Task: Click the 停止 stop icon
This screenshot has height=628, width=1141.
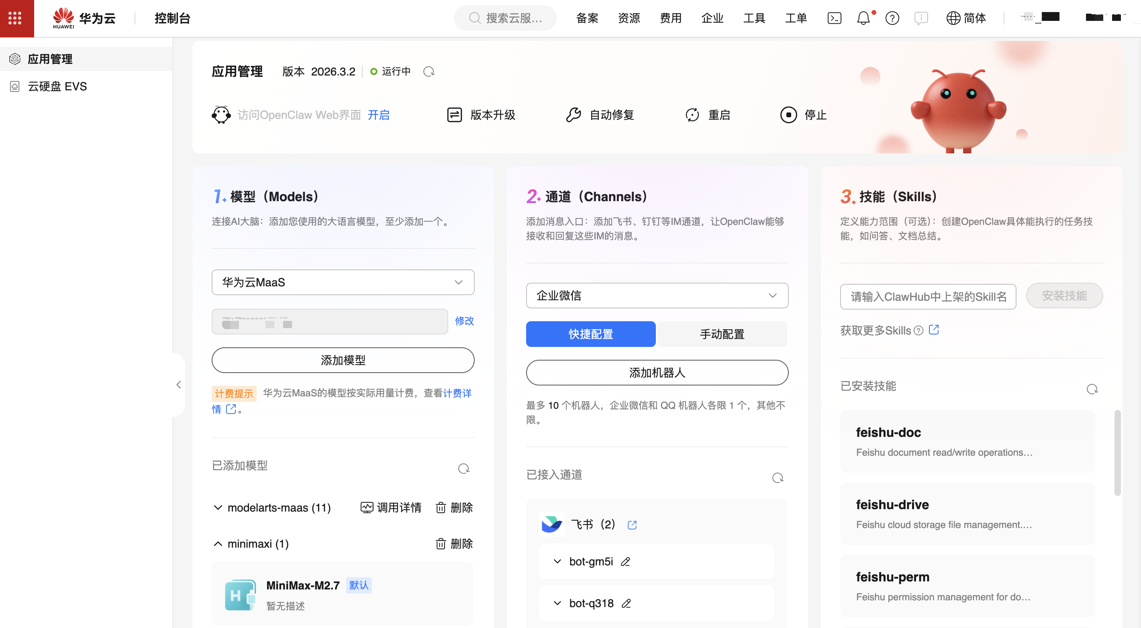Action: (788, 115)
